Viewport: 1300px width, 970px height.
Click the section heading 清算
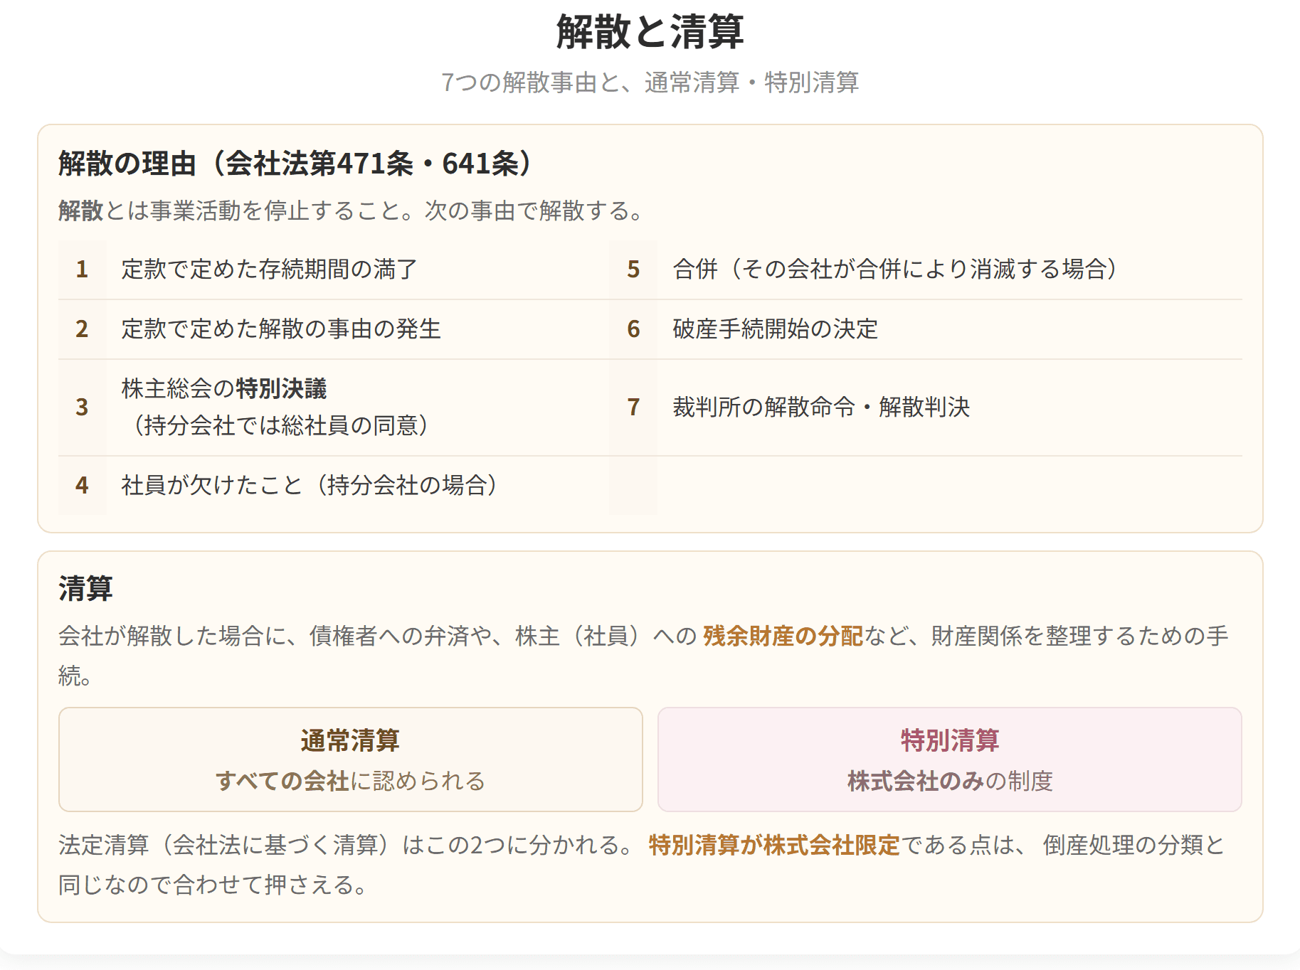coord(85,589)
